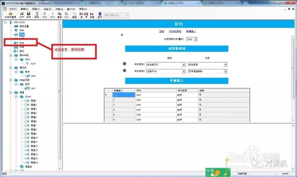Viewport: 297px width, 177px height.
Task: Select the XiR C1200 radio node
Action: click(x=19, y=22)
